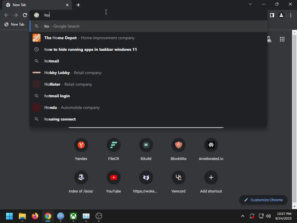Open the Windows Start menu
The height and width of the screenshot is (223, 297).
click(9, 216)
